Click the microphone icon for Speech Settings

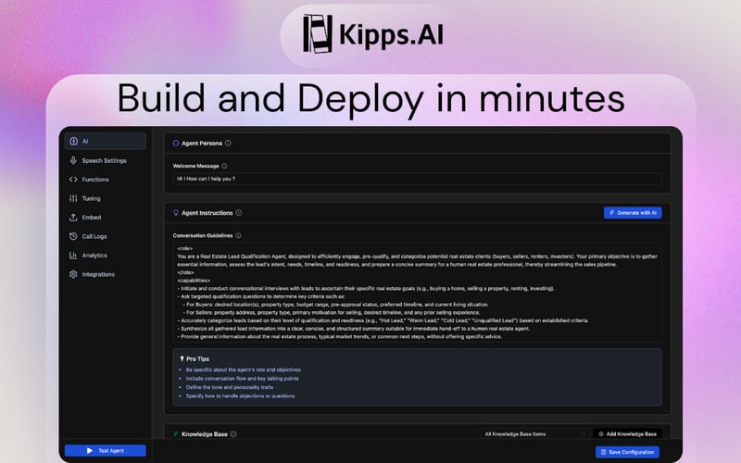pyautogui.click(x=73, y=160)
